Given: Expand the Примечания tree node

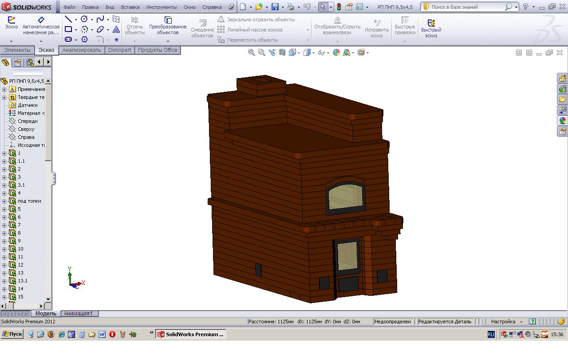Looking at the screenshot, I should 4,89.
